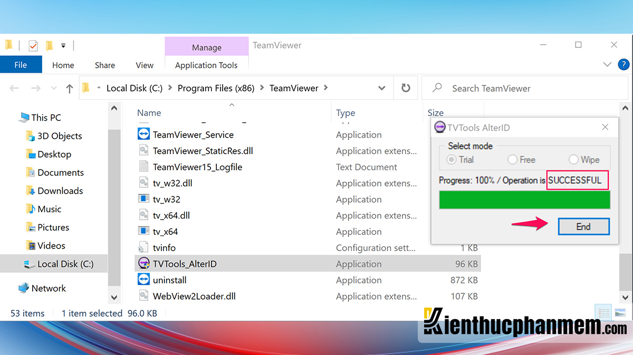Select the uninstall file name
This screenshot has height=355, width=633.
click(x=170, y=280)
